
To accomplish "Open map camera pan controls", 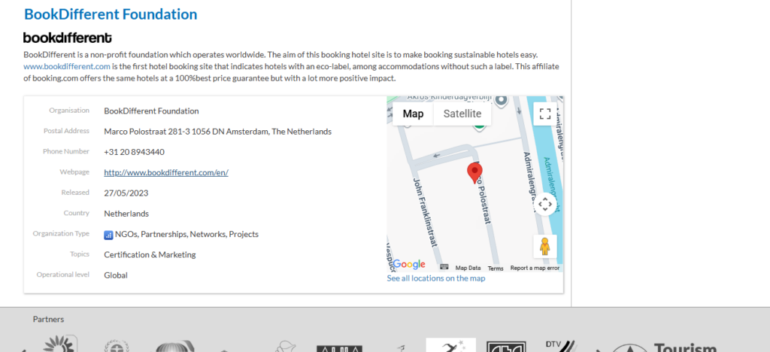I will [x=545, y=204].
